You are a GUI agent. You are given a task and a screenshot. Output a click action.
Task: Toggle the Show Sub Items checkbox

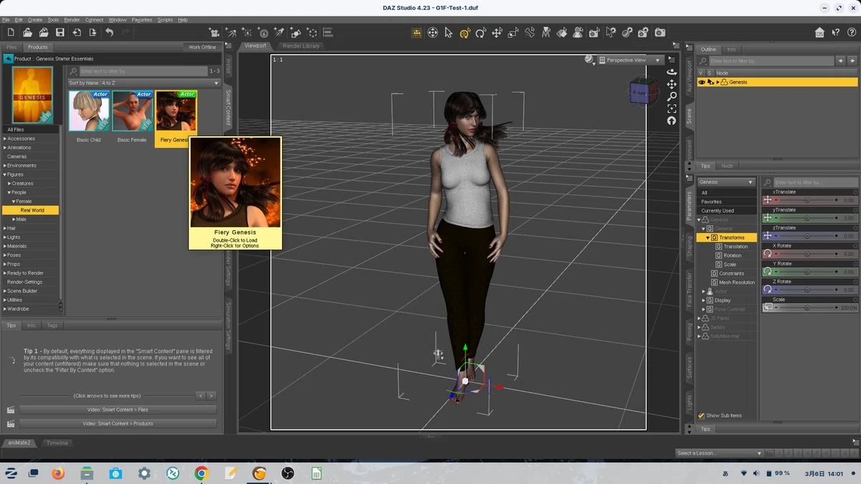tap(702, 415)
